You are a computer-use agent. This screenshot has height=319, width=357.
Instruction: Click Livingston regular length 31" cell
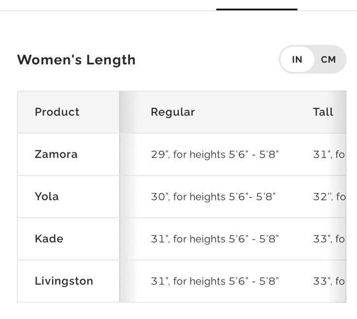click(x=215, y=281)
